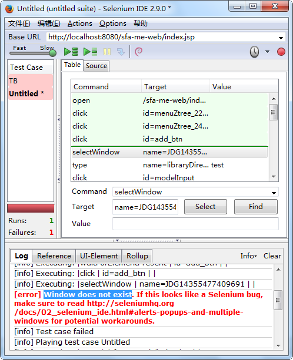The image size is (293, 360).
Task: Click the Step icon in toolbar
Action: click(121, 52)
